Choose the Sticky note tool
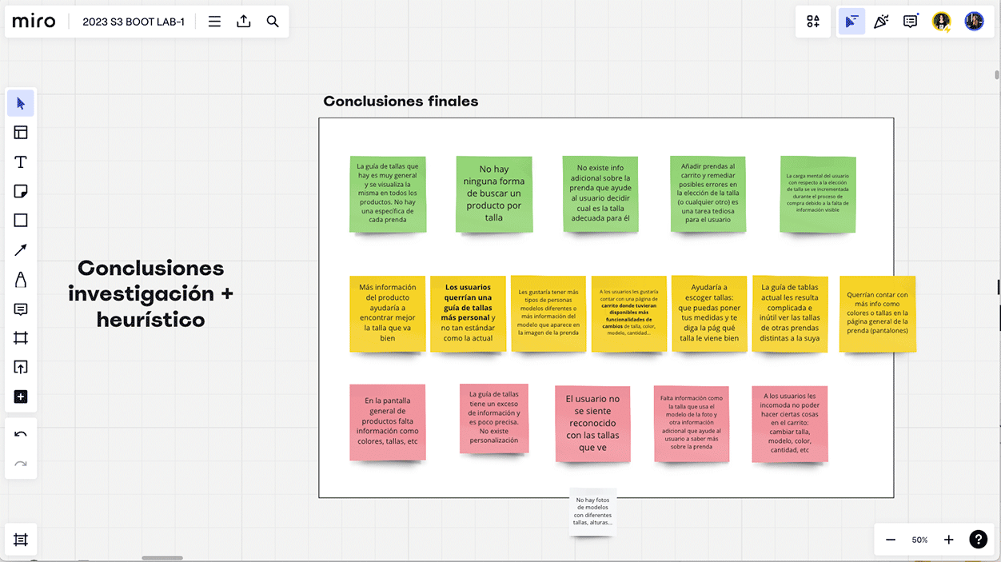Viewport: 1001px width, 562px height. coord(21,192)
